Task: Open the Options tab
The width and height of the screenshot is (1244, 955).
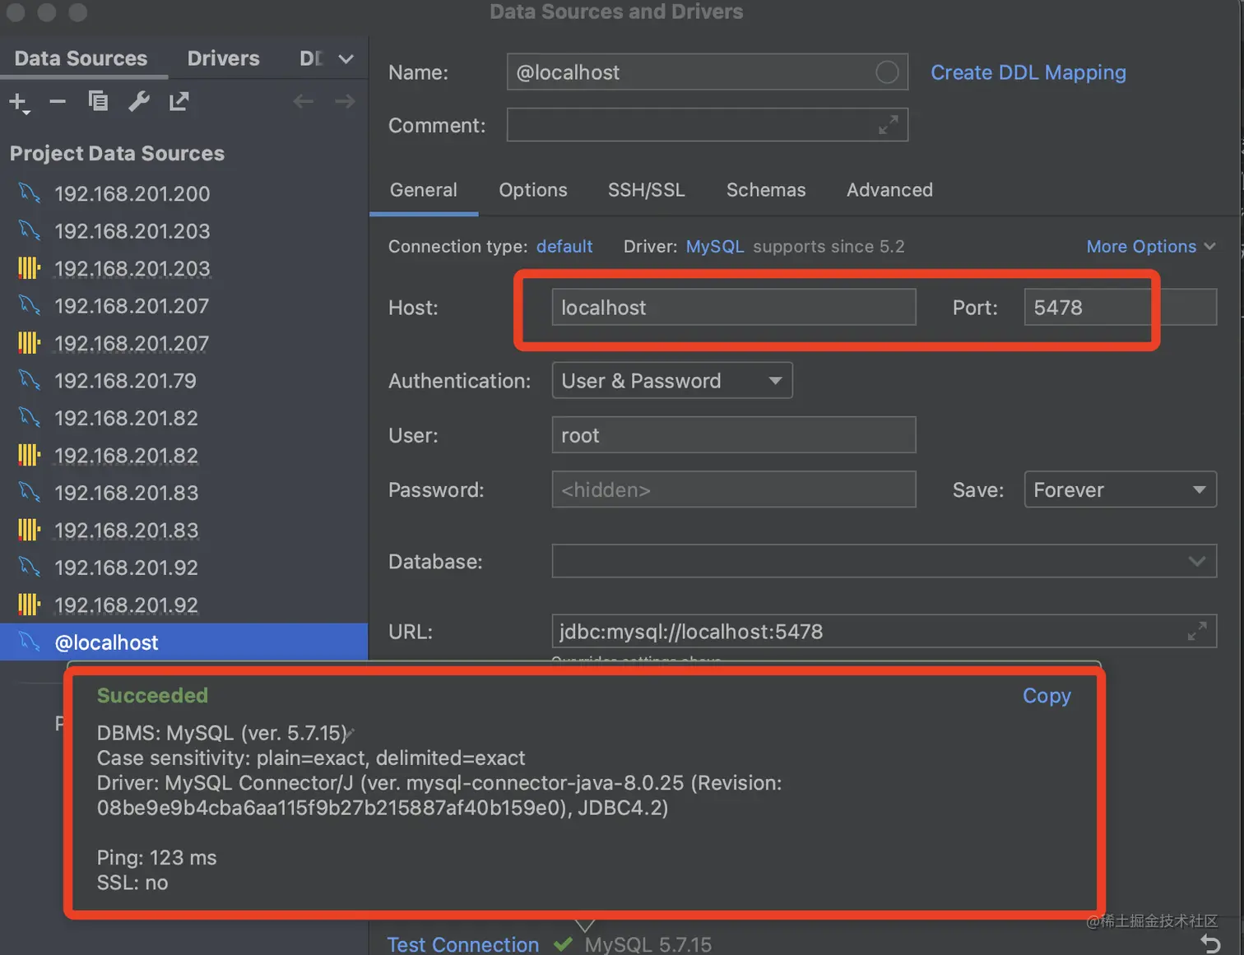Action: click(x=533, y=190)
